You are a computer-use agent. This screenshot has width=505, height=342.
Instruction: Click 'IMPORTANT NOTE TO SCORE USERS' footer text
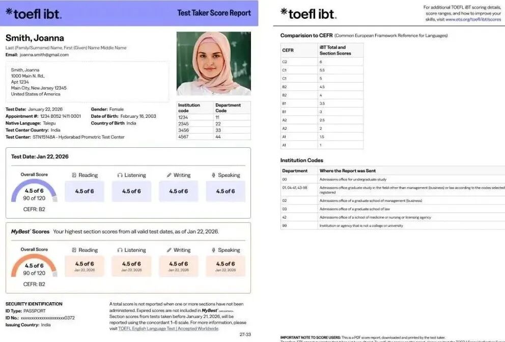pyautogui.click(x=311, y=337)
